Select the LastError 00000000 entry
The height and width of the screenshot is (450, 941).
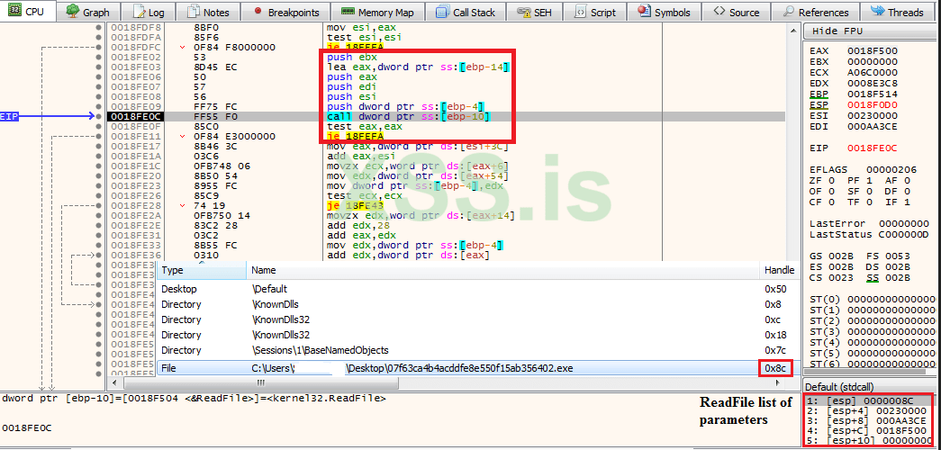pyautogui.click(x=869, y=223)
